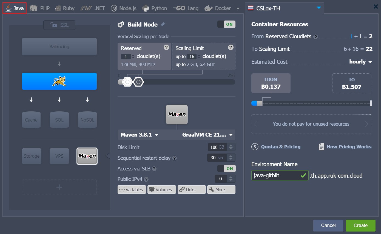Open the Docker tab
381x234 pixels.
[218, 8]
